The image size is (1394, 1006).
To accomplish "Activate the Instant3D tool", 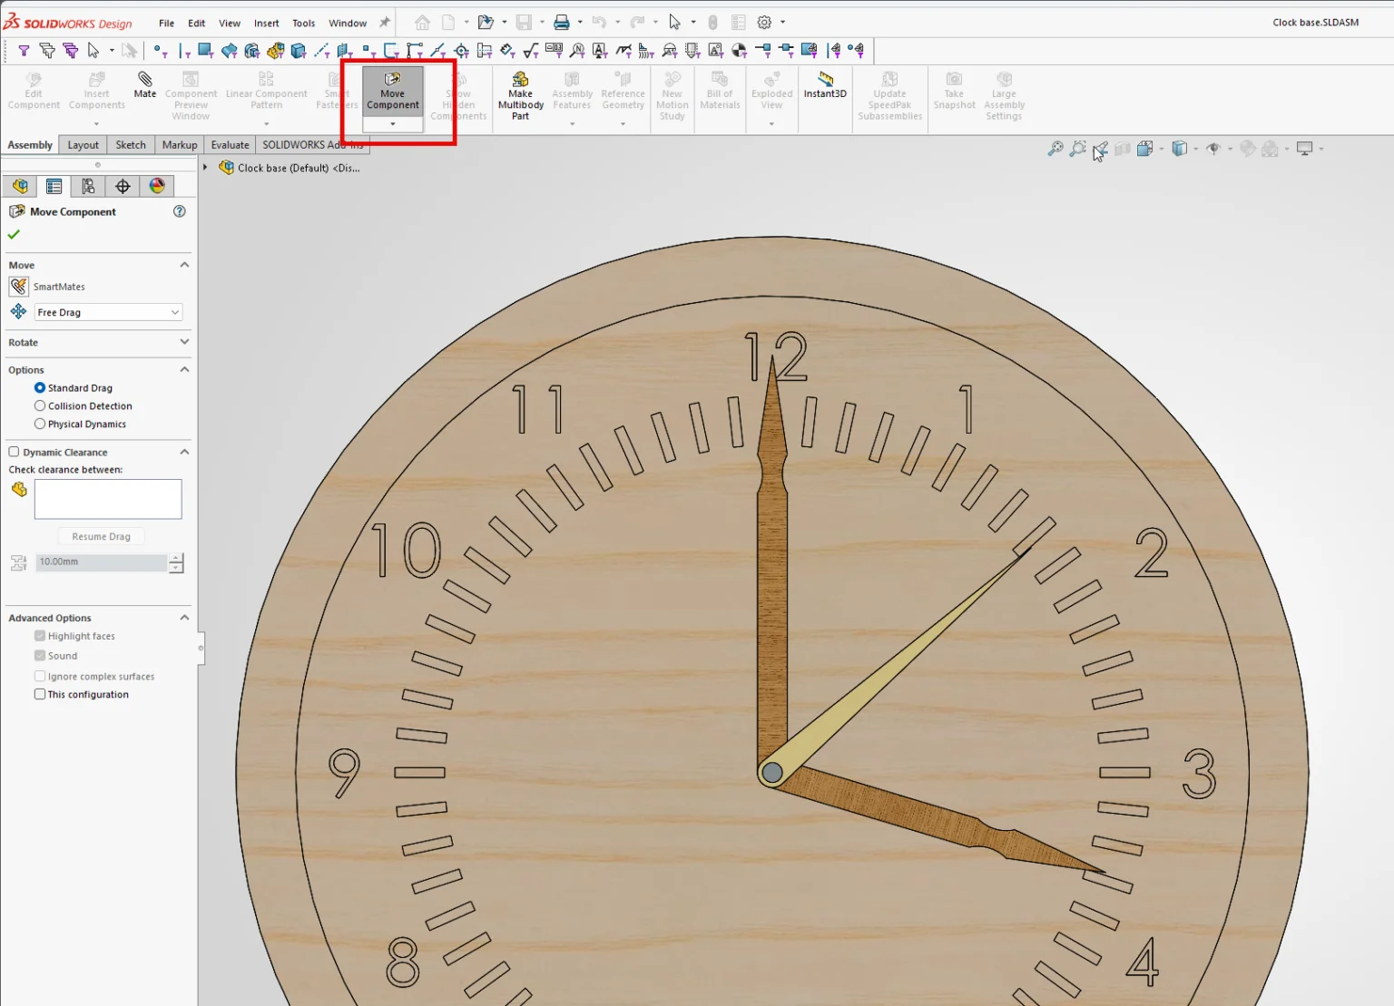I will [x=825, y=85].
